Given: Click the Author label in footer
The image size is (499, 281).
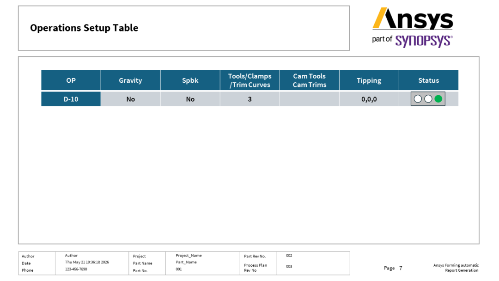Looking at the screenshot, I should (28, 256).
